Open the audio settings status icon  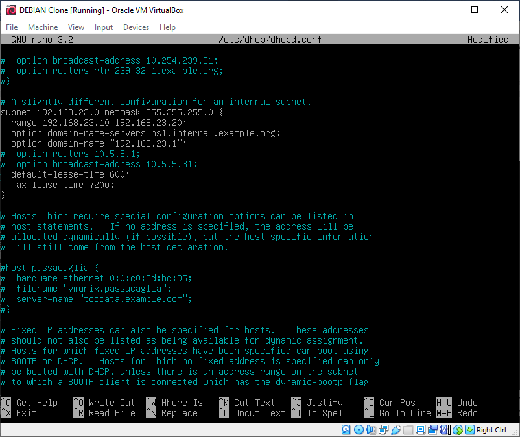pyautogui.click(x=371, y=430)
